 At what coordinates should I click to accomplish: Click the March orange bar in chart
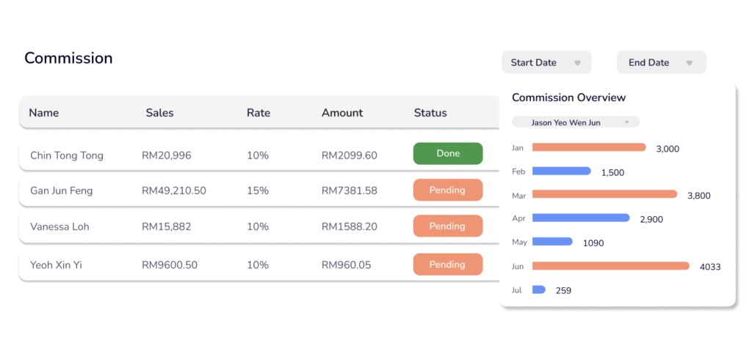(604, 194)
